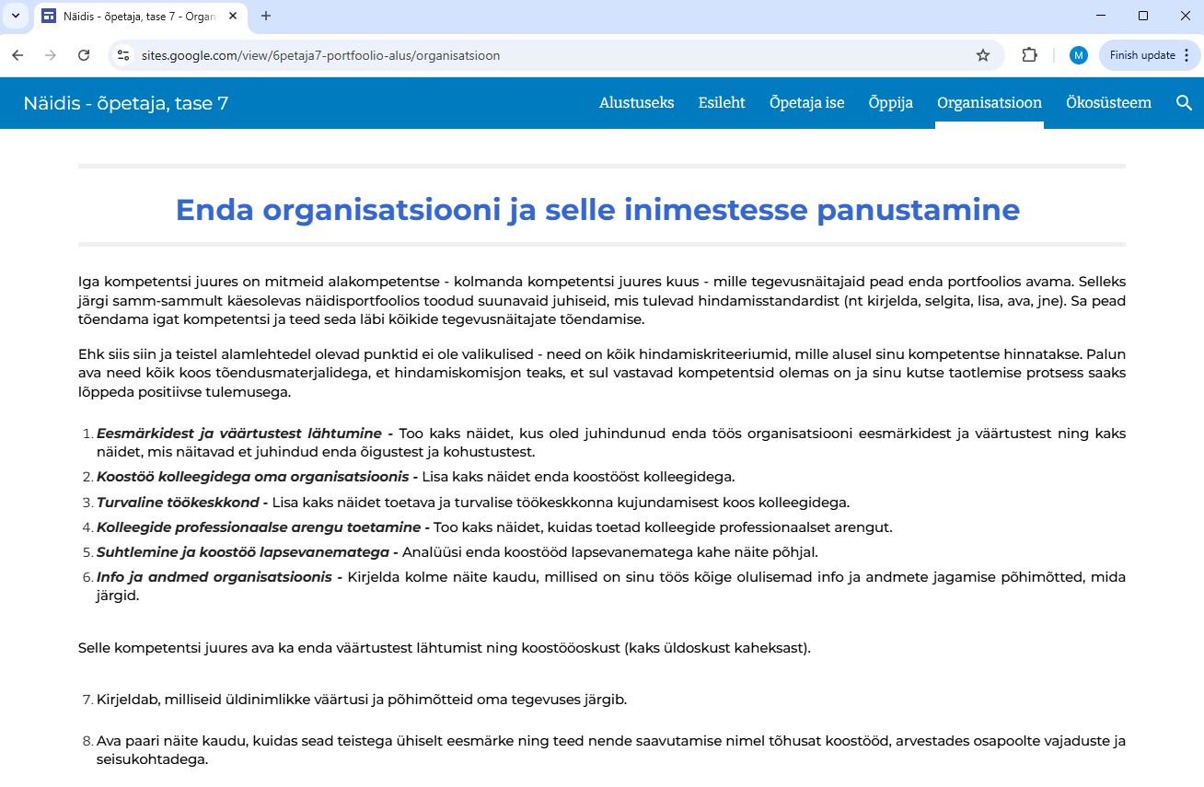This screenshot has height=787, width=1204.
Task: Select the Ökosüsteem navigation item
Action: (x=1108, y=103)
